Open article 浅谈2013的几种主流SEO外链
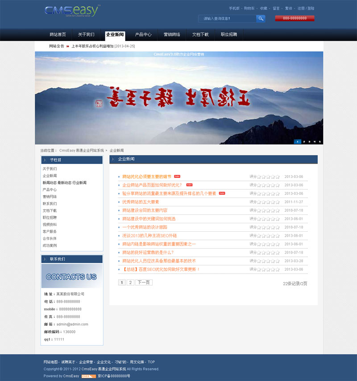The image size is (357, 381). (x=149, y=236)
